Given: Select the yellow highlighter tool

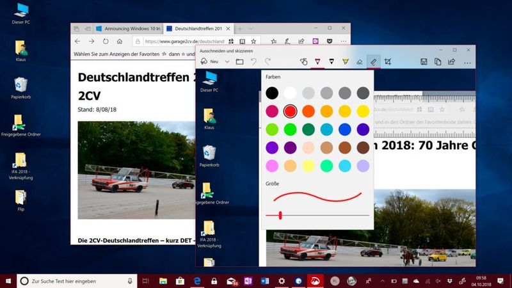Looking at the screenshot, I should pyautogui.click(x=345, y=61).
